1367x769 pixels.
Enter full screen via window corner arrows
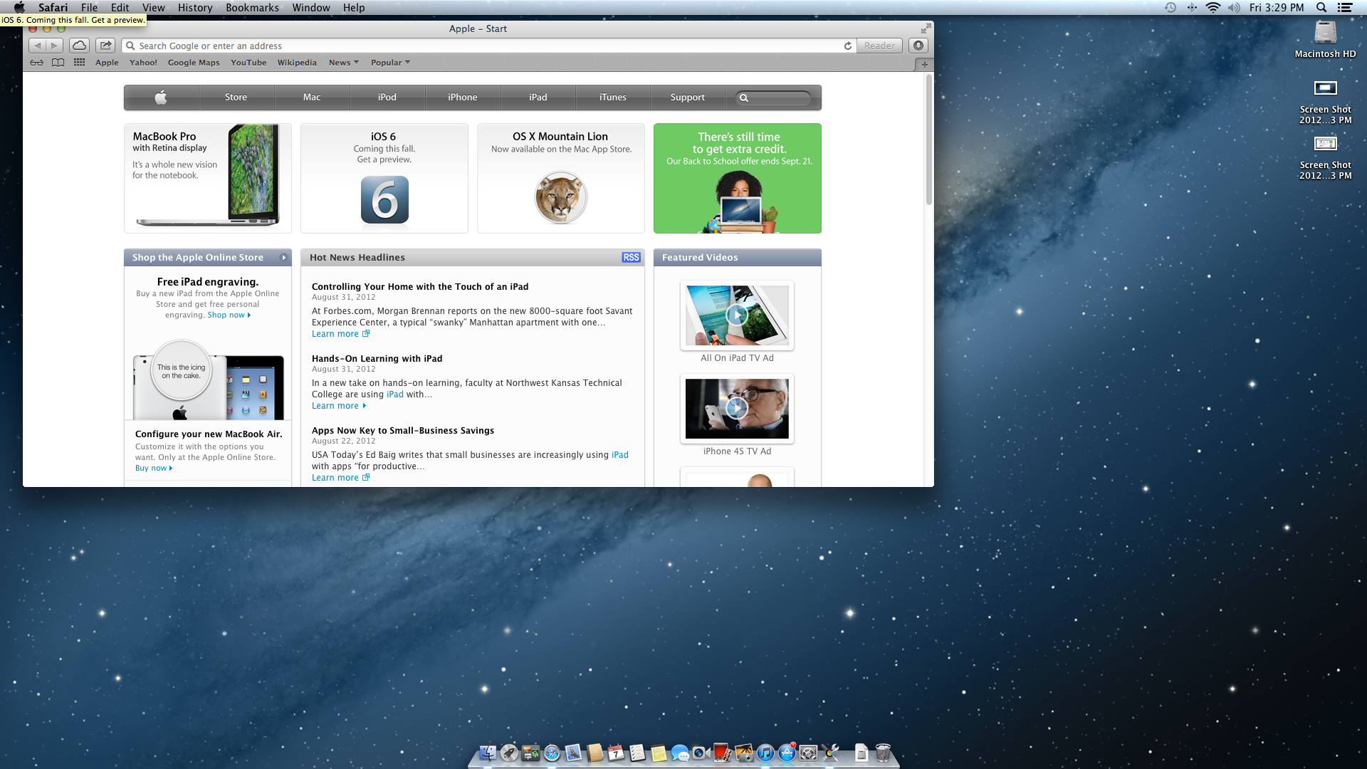click(926, 28)
